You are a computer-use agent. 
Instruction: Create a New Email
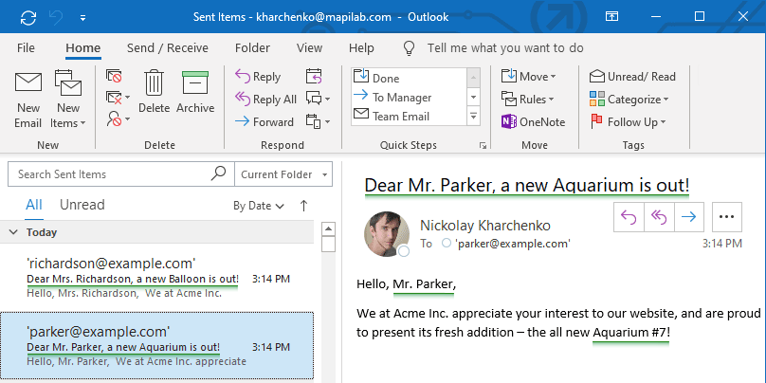coord(27,100)
